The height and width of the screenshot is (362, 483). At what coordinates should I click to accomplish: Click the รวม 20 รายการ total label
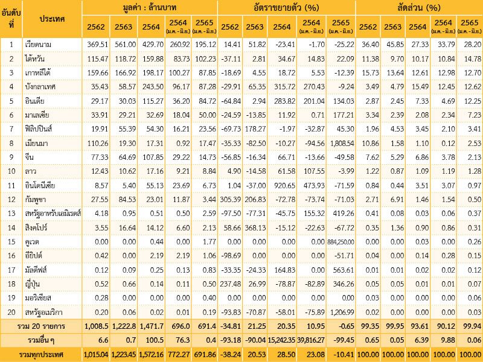(x=42, y=326)
